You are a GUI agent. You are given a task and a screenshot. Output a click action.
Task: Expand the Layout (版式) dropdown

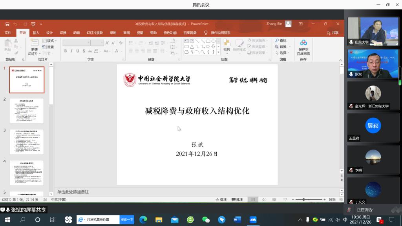tap(50, 41)
